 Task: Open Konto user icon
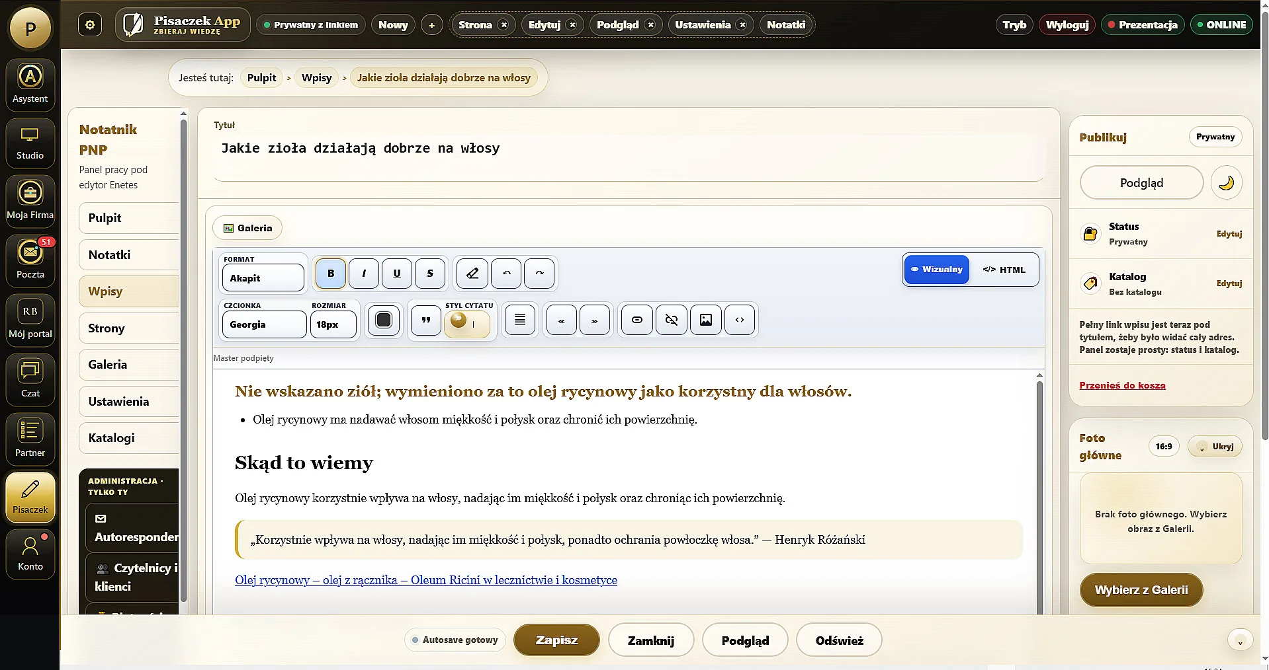tap(30, 554)
